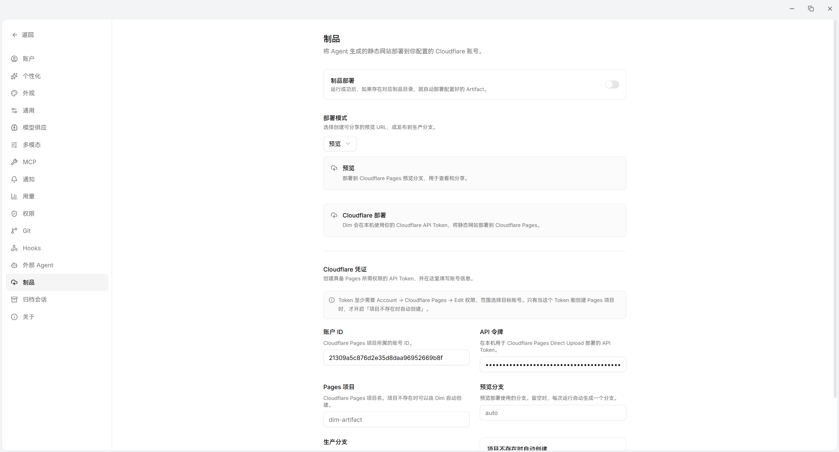Viewport: 839px width, 452px height.
Task: Click the 外部 Agent robot icon
Action: tap(14, 265)
